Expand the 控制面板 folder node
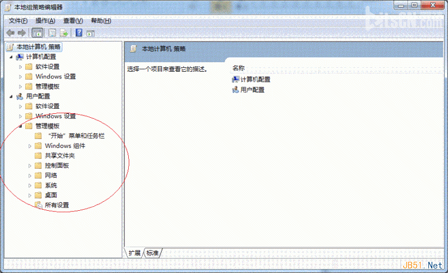This screenshot has width=448, height=273. (30, 166)
